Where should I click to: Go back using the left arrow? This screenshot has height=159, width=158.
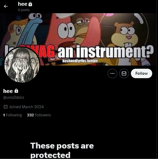coord(6,6)
